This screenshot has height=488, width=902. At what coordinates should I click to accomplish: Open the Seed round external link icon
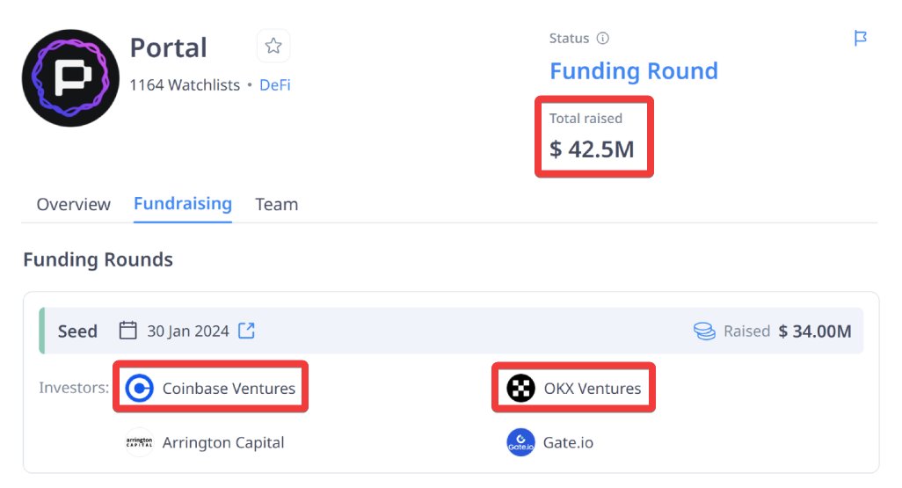[247, 331]
